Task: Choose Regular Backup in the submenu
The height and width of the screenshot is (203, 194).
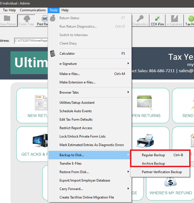Action: (160, 155)
